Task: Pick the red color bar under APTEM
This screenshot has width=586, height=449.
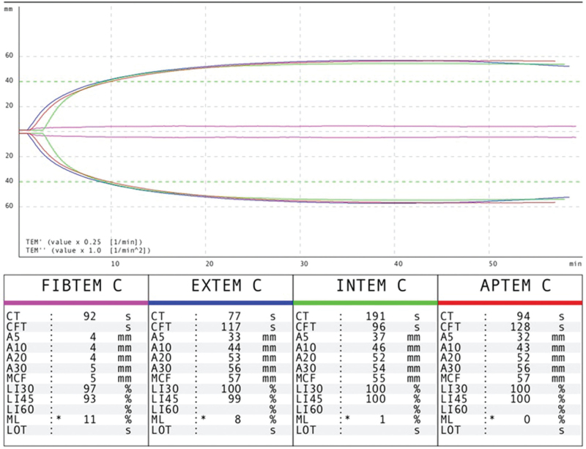Action: pos(510,302)
